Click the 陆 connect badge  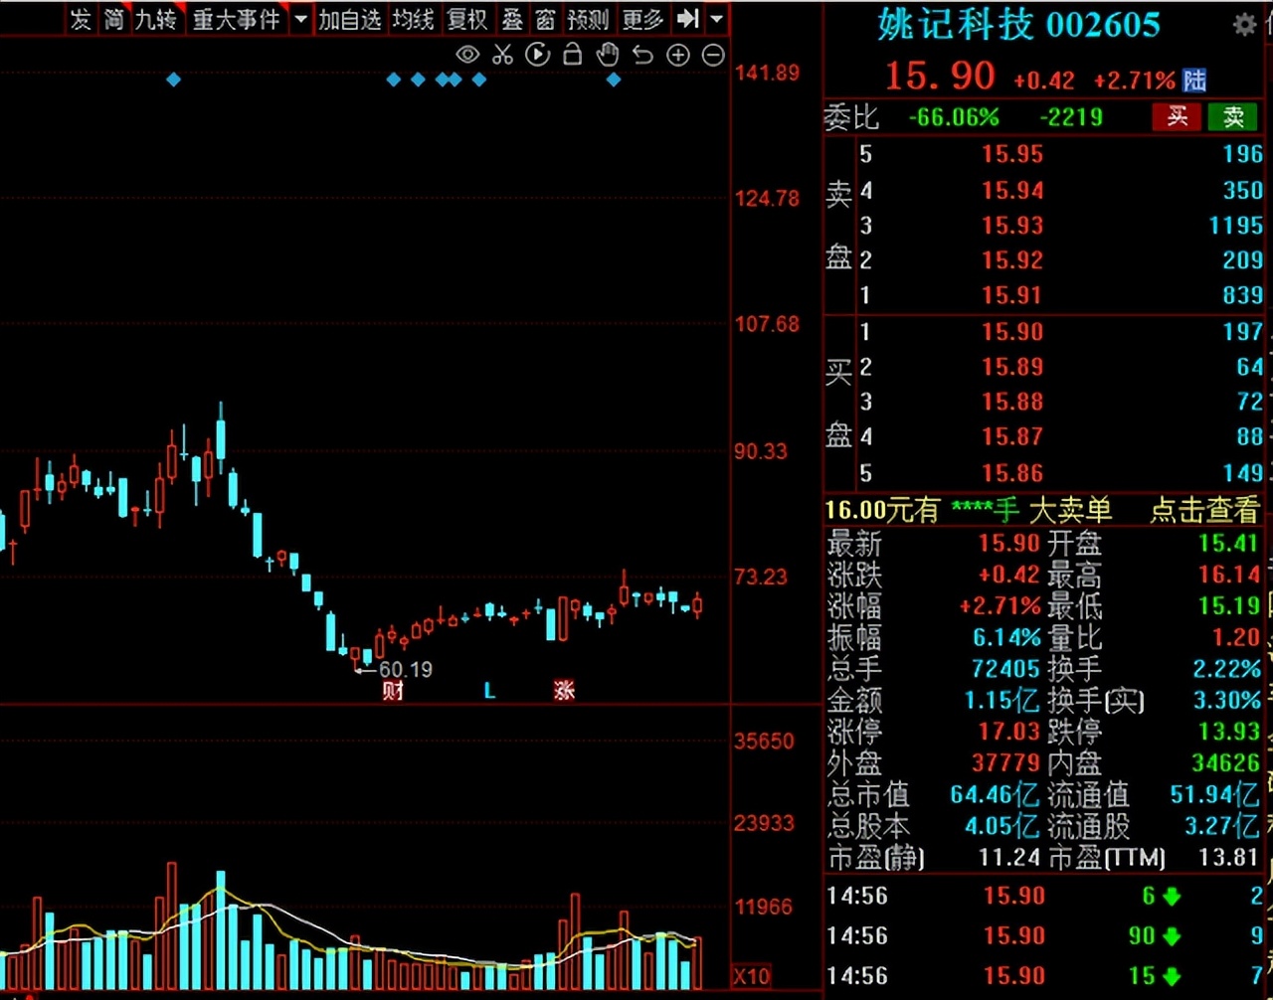click(x=1194, y=81)
